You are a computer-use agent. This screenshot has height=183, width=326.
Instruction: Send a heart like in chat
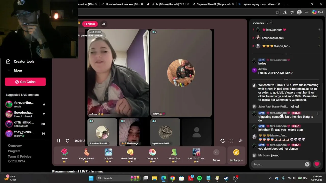(317, 164)
